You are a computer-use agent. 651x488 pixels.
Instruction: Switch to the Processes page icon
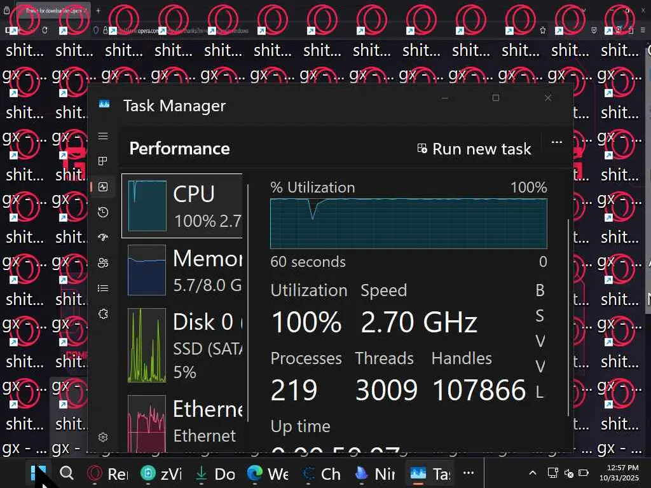pyautogui.click(x=103, y=161)
